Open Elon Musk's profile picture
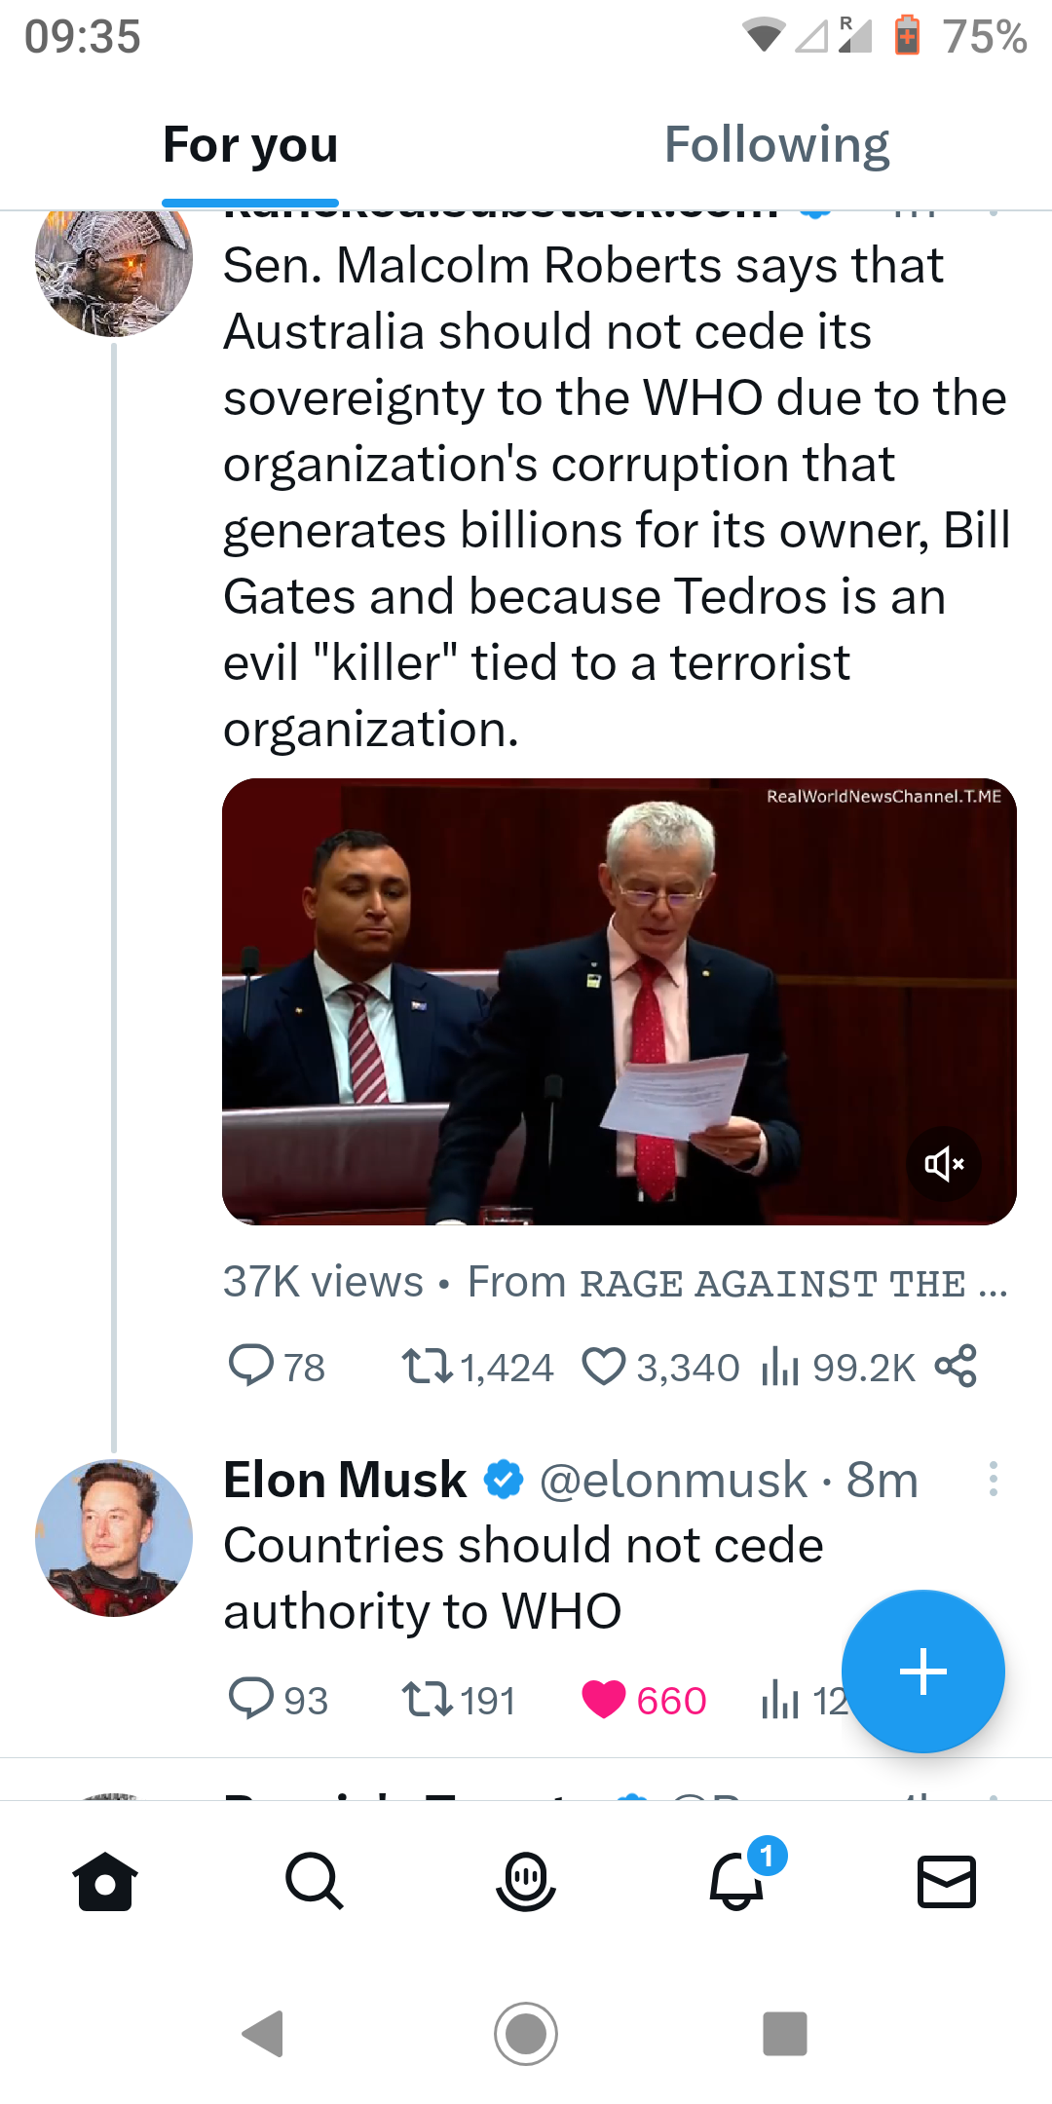The height and width of the screenshot is (2104, 1052). coord(114,1538)
